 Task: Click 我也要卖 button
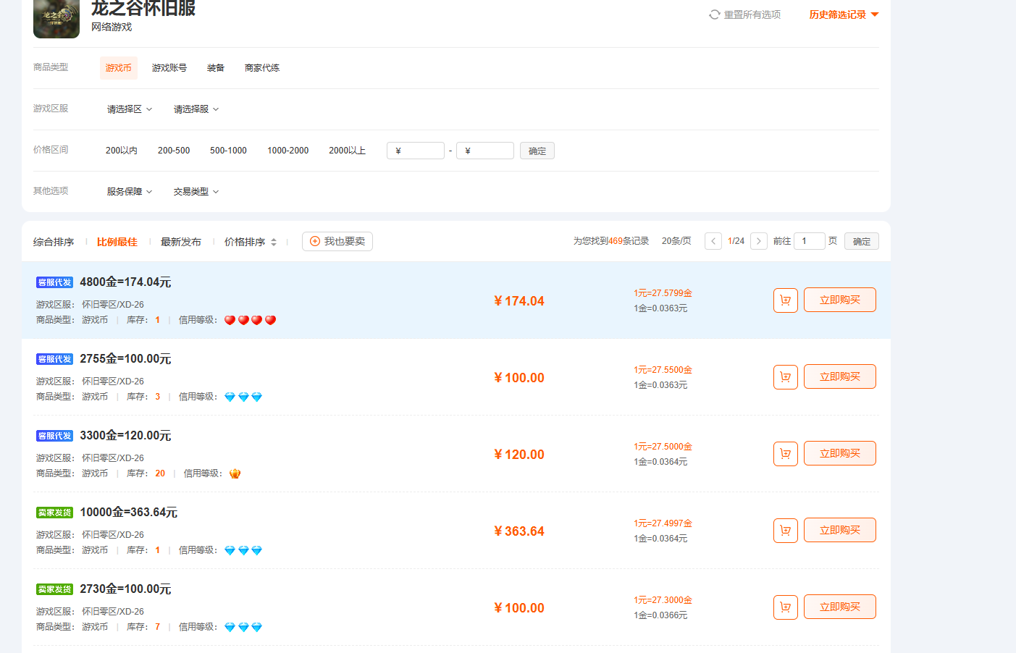(x=337, y=241)
